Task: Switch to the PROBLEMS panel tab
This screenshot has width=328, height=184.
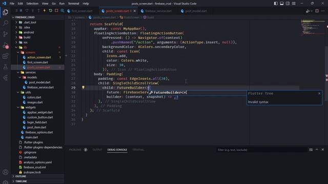Action: [x=75, y=150]
